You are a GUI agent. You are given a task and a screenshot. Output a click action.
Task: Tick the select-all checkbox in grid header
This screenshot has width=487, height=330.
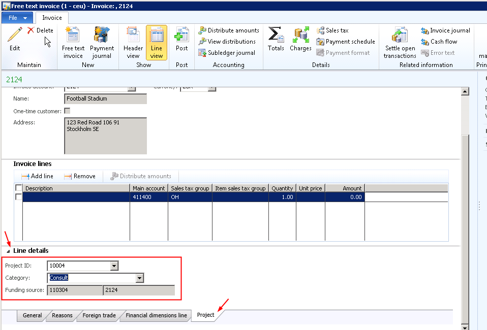[19, 188]
